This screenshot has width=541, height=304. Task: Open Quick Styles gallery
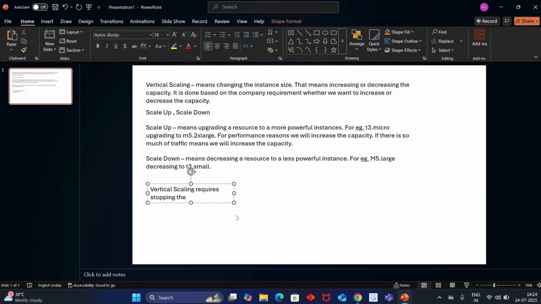pos(374,41)
